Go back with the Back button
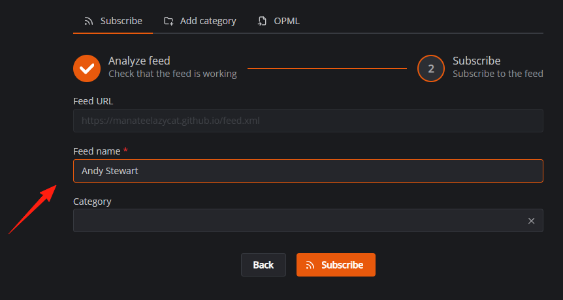 pos(264,265)
